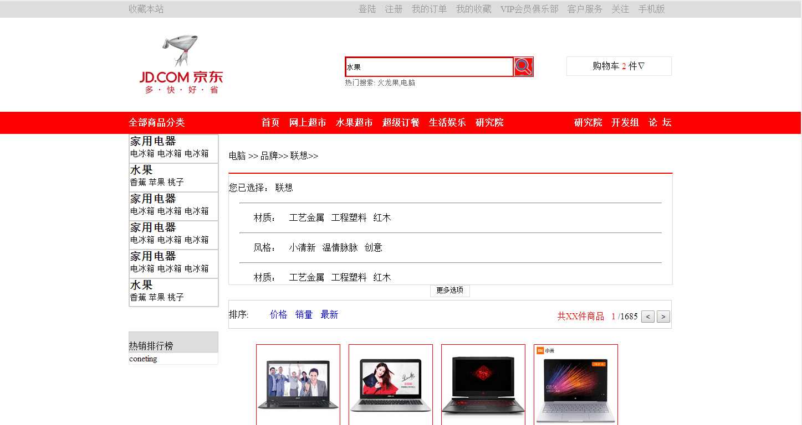Go to previous page with the < button

coord(648,317)
